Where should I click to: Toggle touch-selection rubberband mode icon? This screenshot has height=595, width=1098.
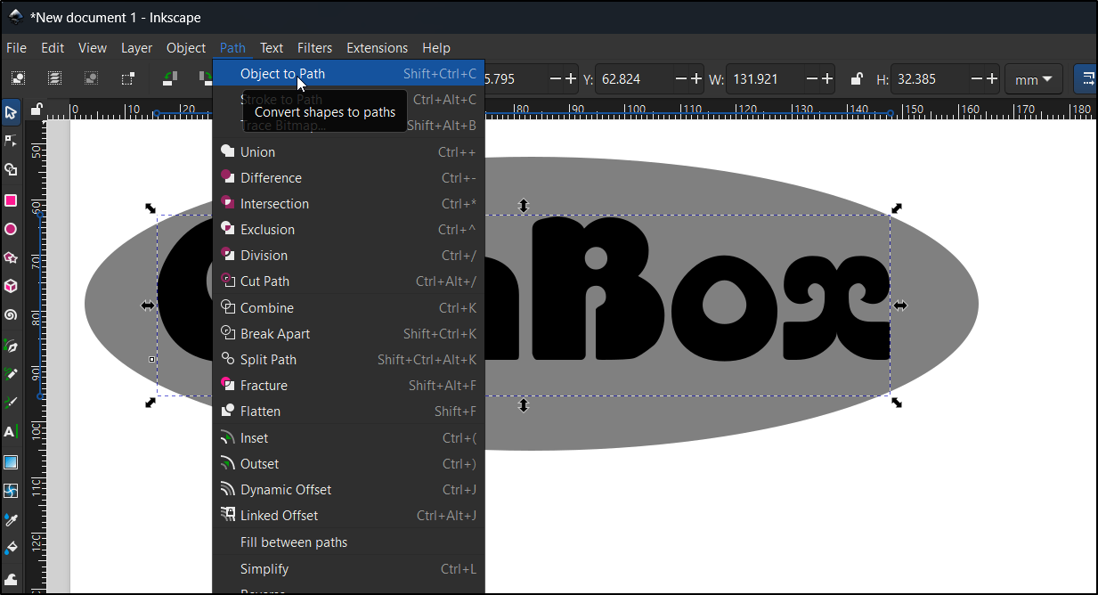point(128,78)
